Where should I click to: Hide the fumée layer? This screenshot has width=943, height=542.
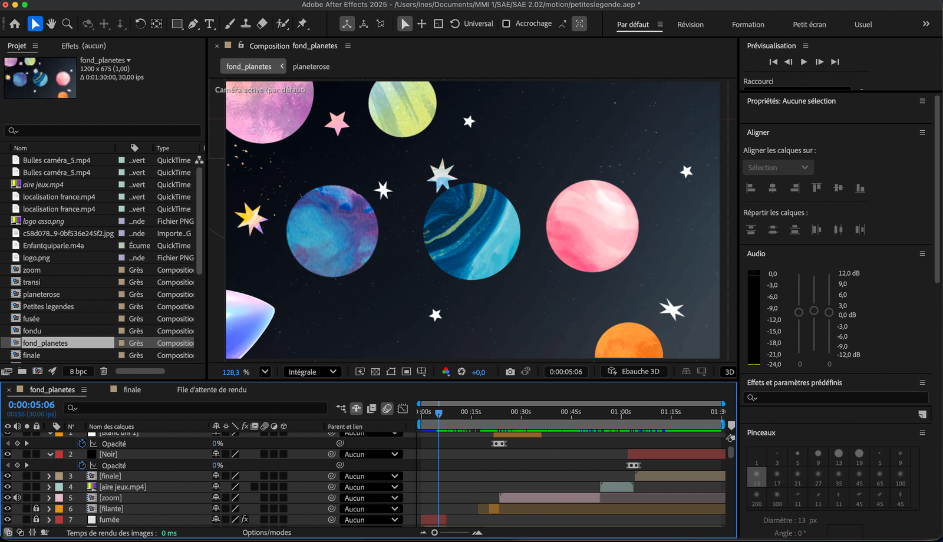[x=8, y=520]
